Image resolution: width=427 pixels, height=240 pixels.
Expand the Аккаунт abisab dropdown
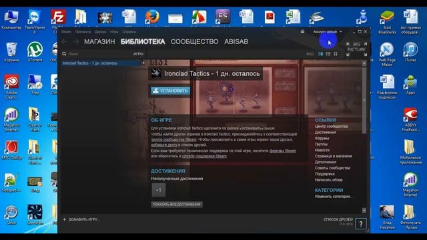[x=328, y=31]
